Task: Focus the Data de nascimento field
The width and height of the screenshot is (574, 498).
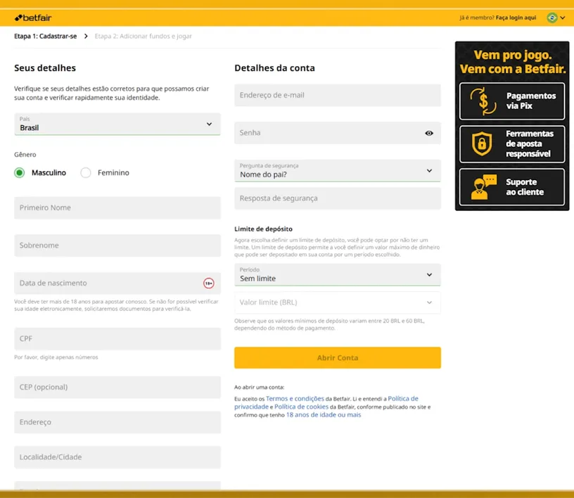Action: coord(117,283)
